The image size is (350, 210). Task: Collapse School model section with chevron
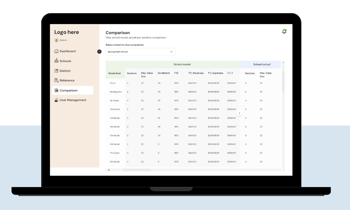[x=240, y=113]
